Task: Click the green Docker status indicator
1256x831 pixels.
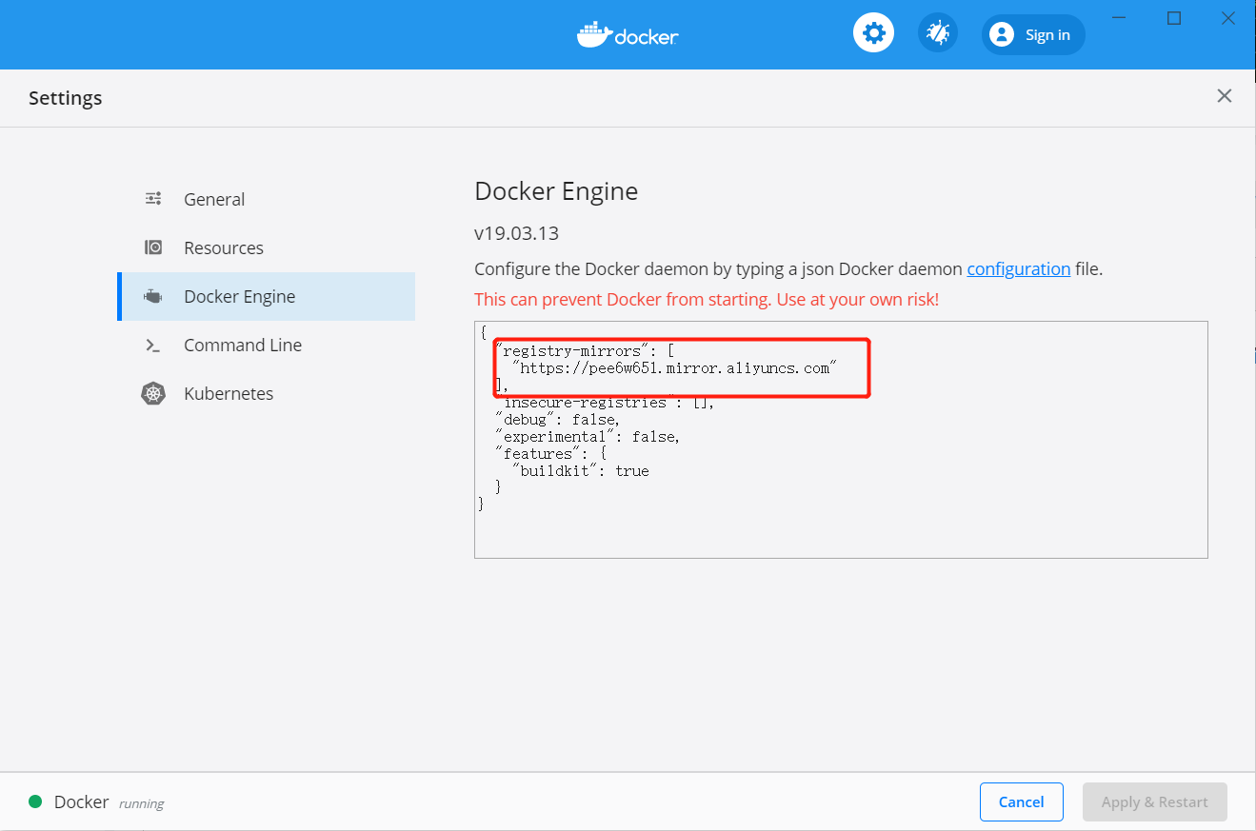Action: tap(35, 801)
